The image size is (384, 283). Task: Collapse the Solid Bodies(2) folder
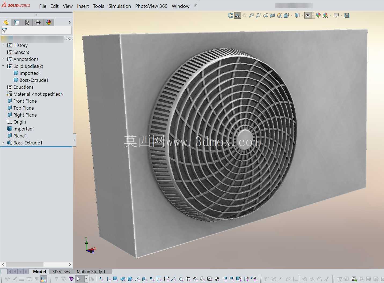[x=3, y=66]
